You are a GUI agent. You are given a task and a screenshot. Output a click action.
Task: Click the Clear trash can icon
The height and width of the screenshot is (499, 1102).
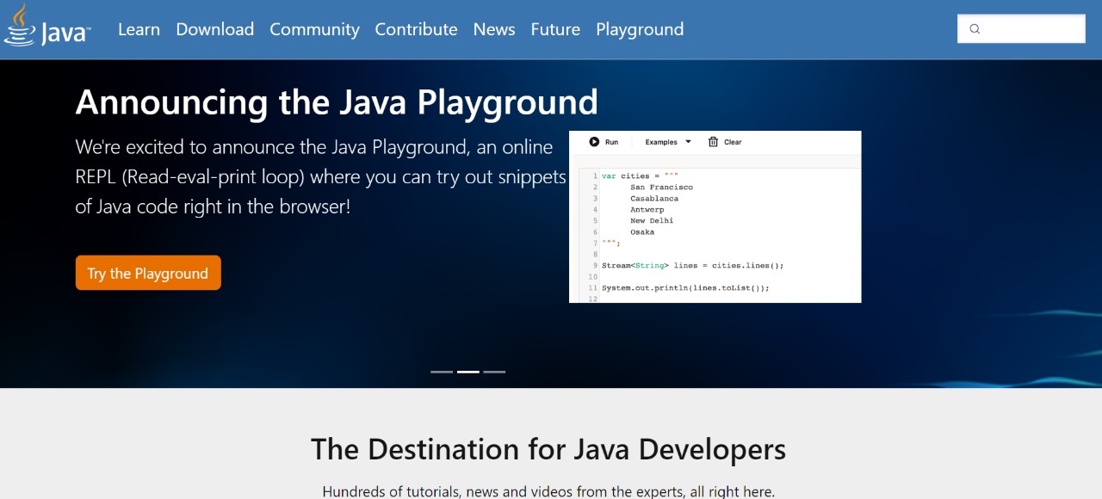tap(713, 142)
